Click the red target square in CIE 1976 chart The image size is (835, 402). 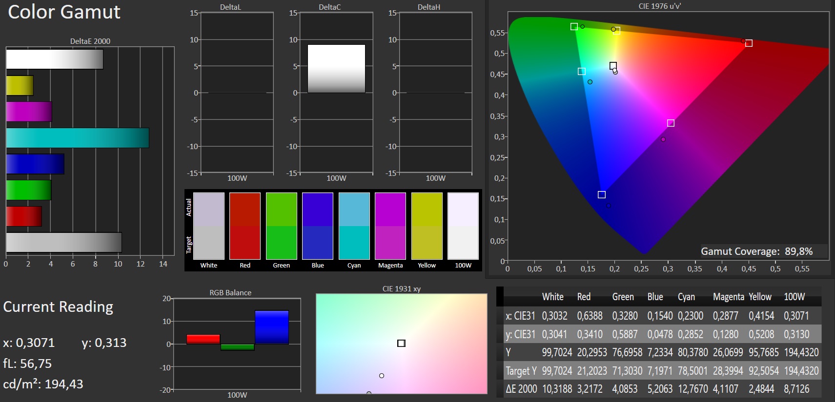(x=749, y=43)
